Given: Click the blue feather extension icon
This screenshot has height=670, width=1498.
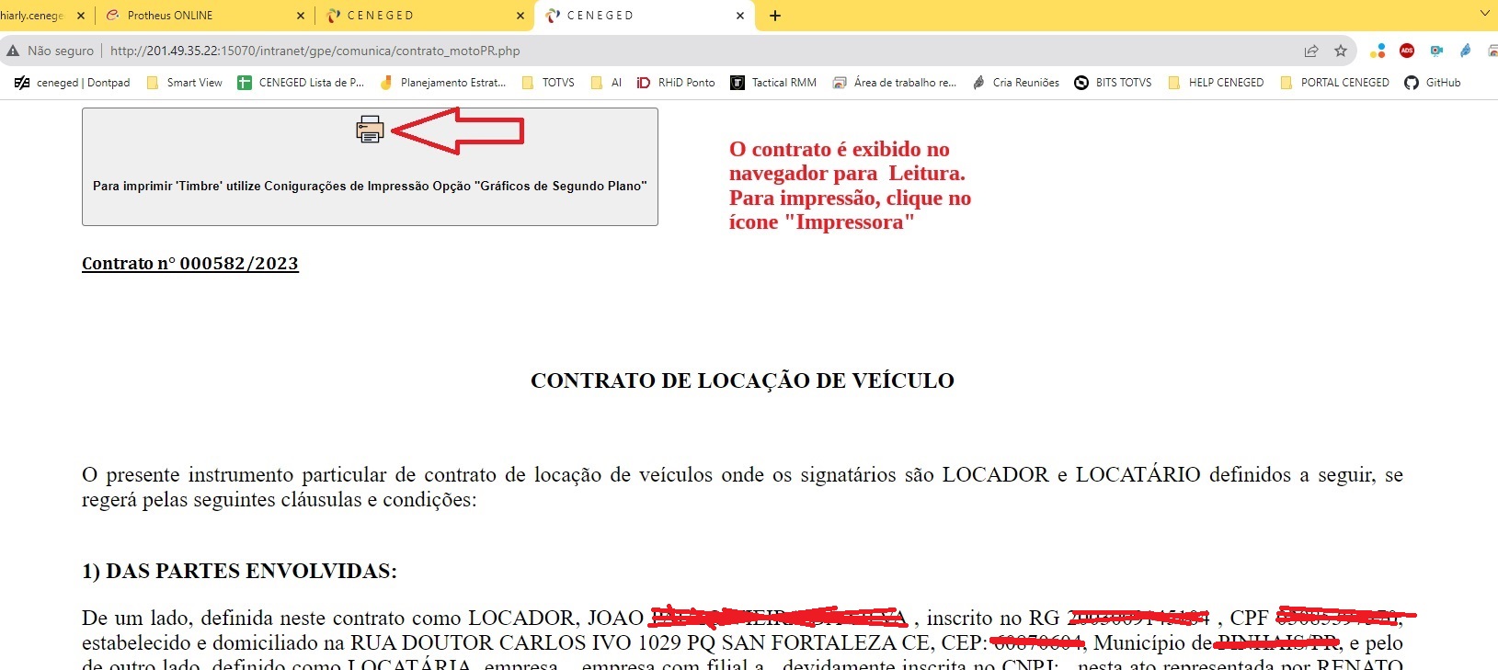Looking at the screenshot, I should [x=1466, y=51].
